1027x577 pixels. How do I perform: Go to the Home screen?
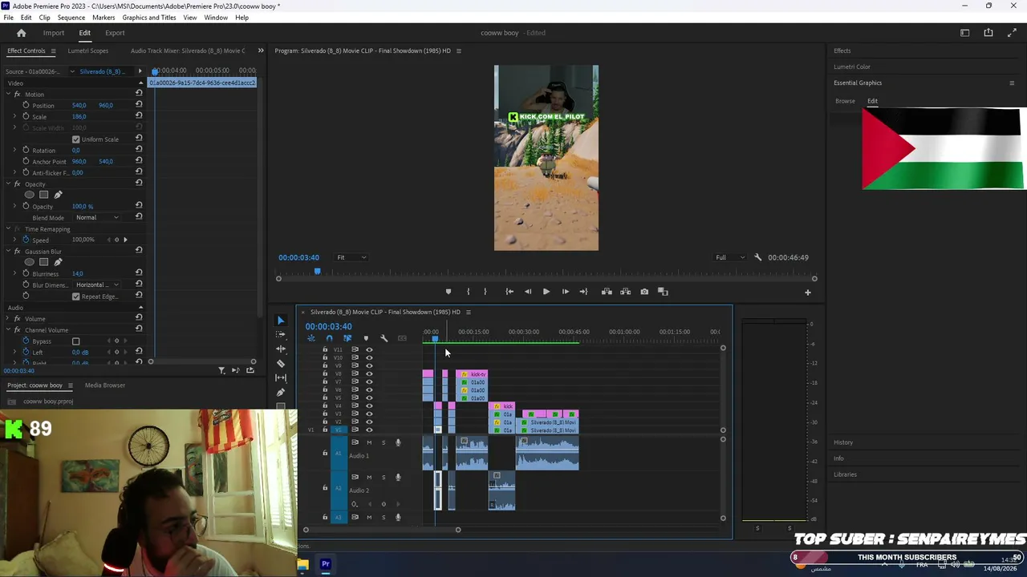[x=22, y=33]
